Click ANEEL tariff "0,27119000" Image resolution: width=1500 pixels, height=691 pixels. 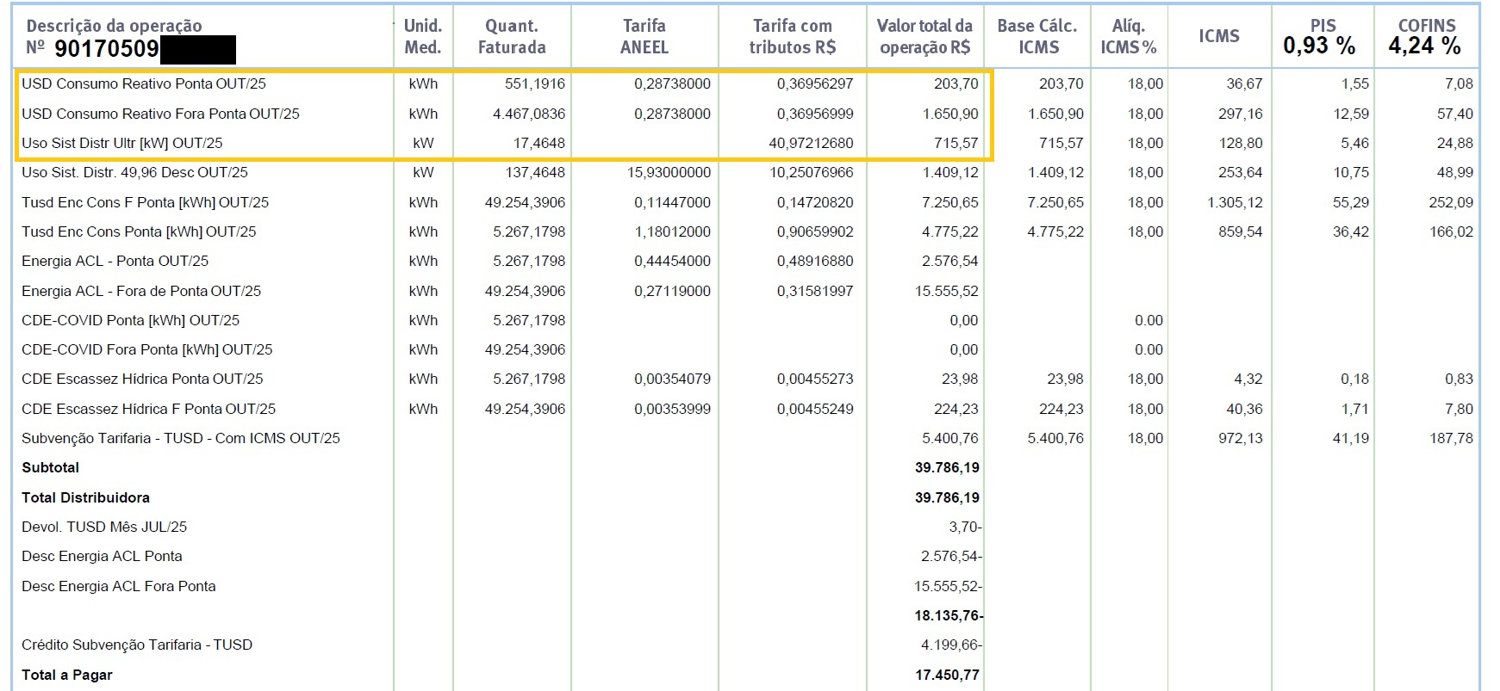coord(672,291)
